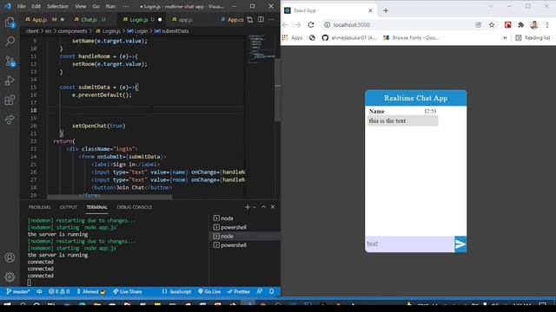The height and width of the screenshot is (312, 556).
Task: Bookmark this page with the star icon
Action: [x=492, y=25]
